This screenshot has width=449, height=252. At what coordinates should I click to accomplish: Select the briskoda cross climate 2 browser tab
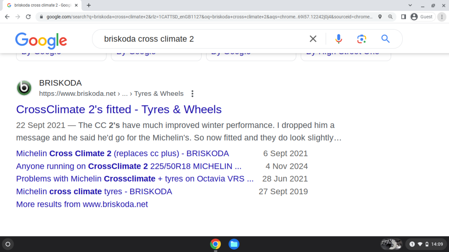[42, 5]
